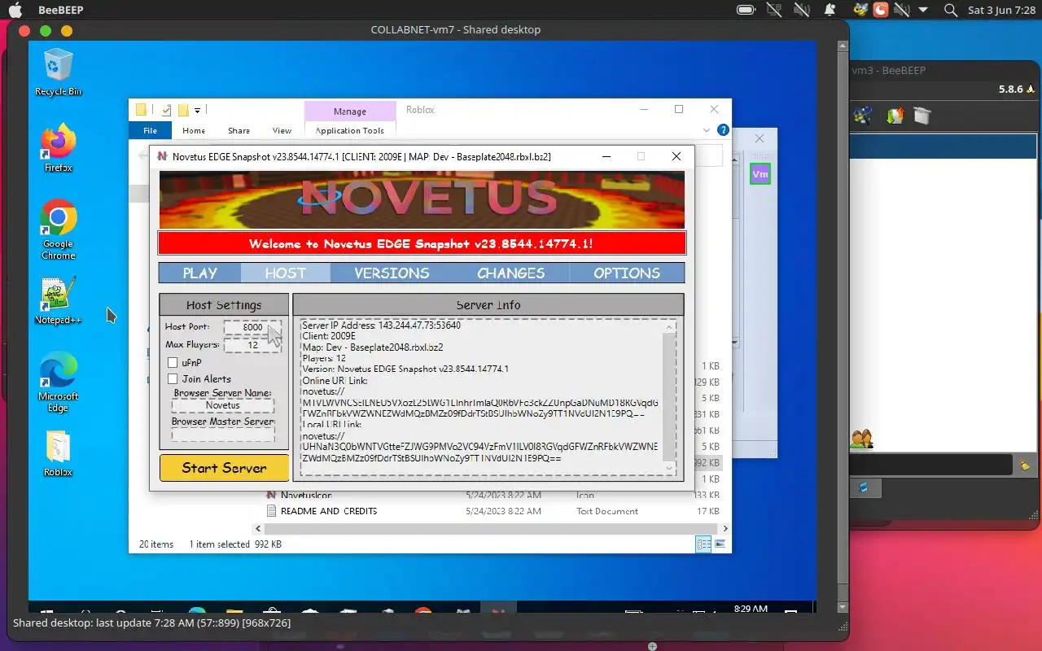The height and width of the screenshot is (651, 1042).
Task: Click the Browser Server Name field containing Novetus
Action: click(x=223, y=405)
